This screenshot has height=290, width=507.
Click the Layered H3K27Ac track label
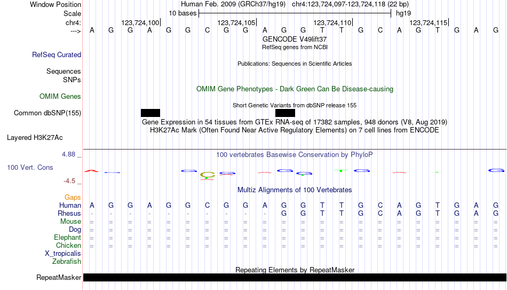[35, 138]
